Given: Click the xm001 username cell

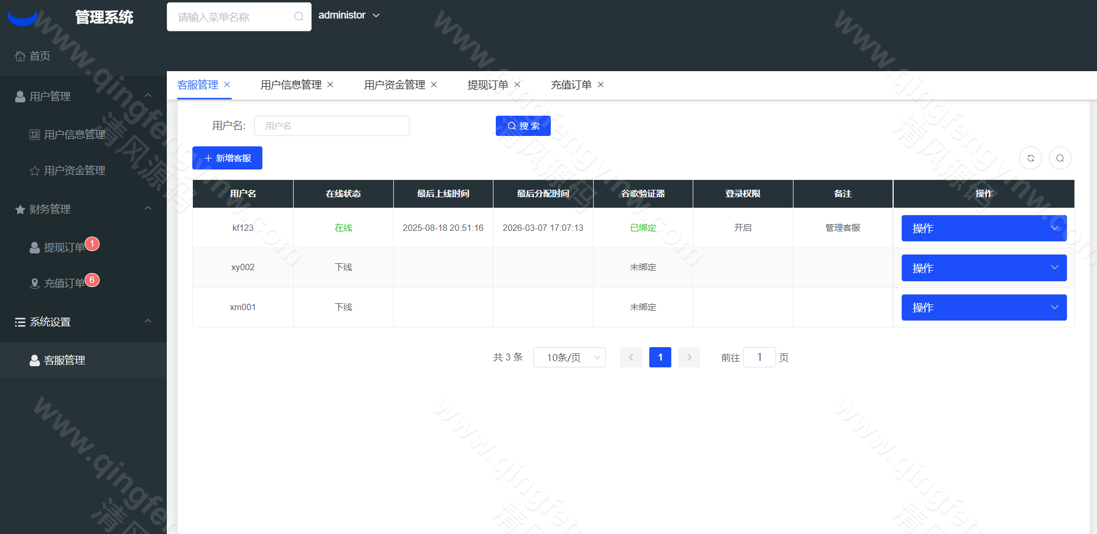Looking at the screenshot, I should (243, 307).
